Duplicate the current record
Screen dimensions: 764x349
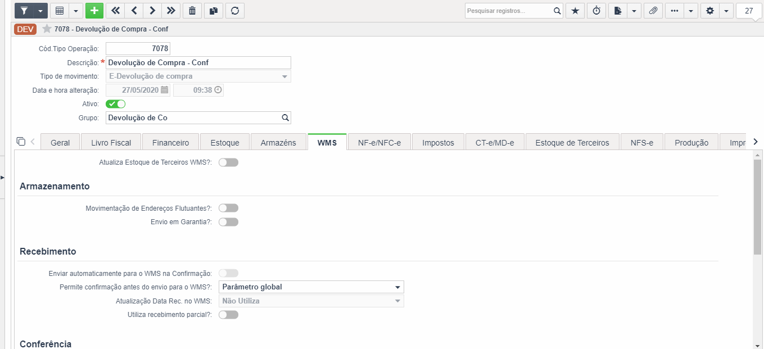[x=214, y=11]
